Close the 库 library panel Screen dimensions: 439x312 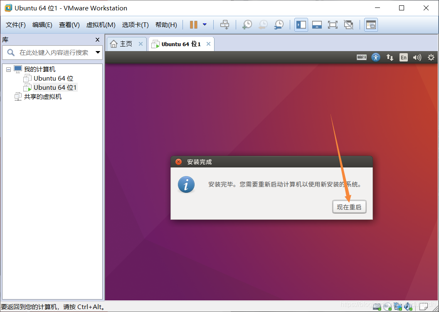(97, 40)
